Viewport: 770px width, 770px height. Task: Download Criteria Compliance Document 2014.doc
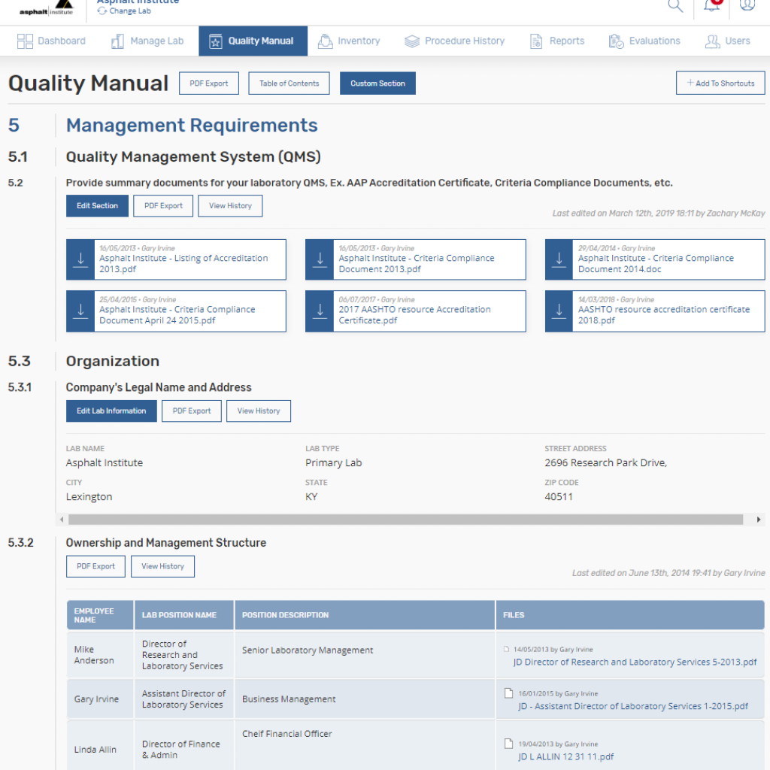(x=559, y=259)
